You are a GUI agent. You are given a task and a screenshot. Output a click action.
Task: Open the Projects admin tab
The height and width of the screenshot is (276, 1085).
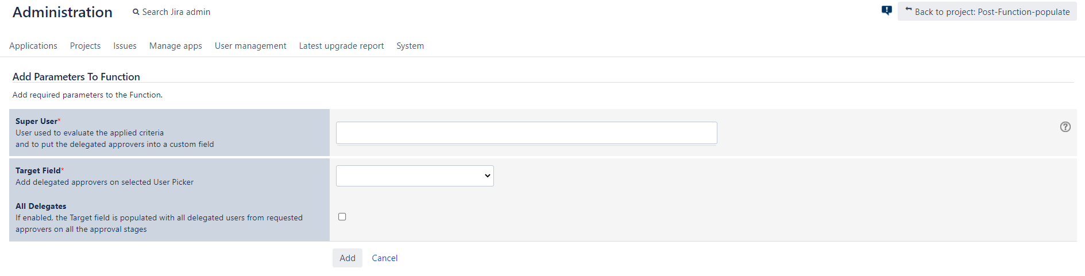[x=85, y=46]
